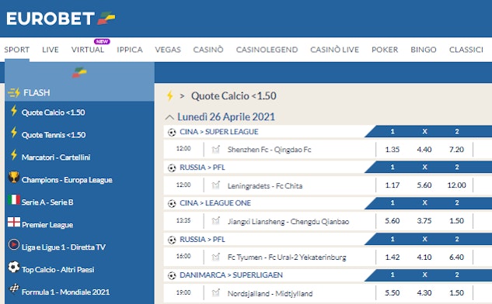Image resolution: width=492 pixels, height=304 pixels.
Task: Open the VIRTUAL tab
Action: (88, 50)
